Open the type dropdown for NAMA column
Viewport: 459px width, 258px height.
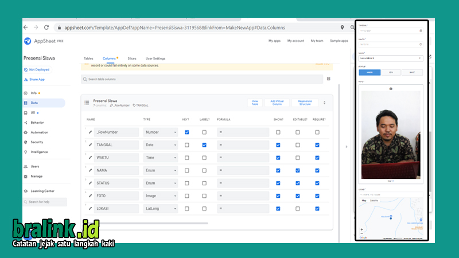[x=161, y=170]
